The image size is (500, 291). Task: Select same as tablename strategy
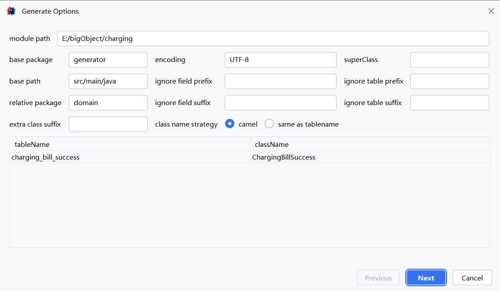pos(269,124)
